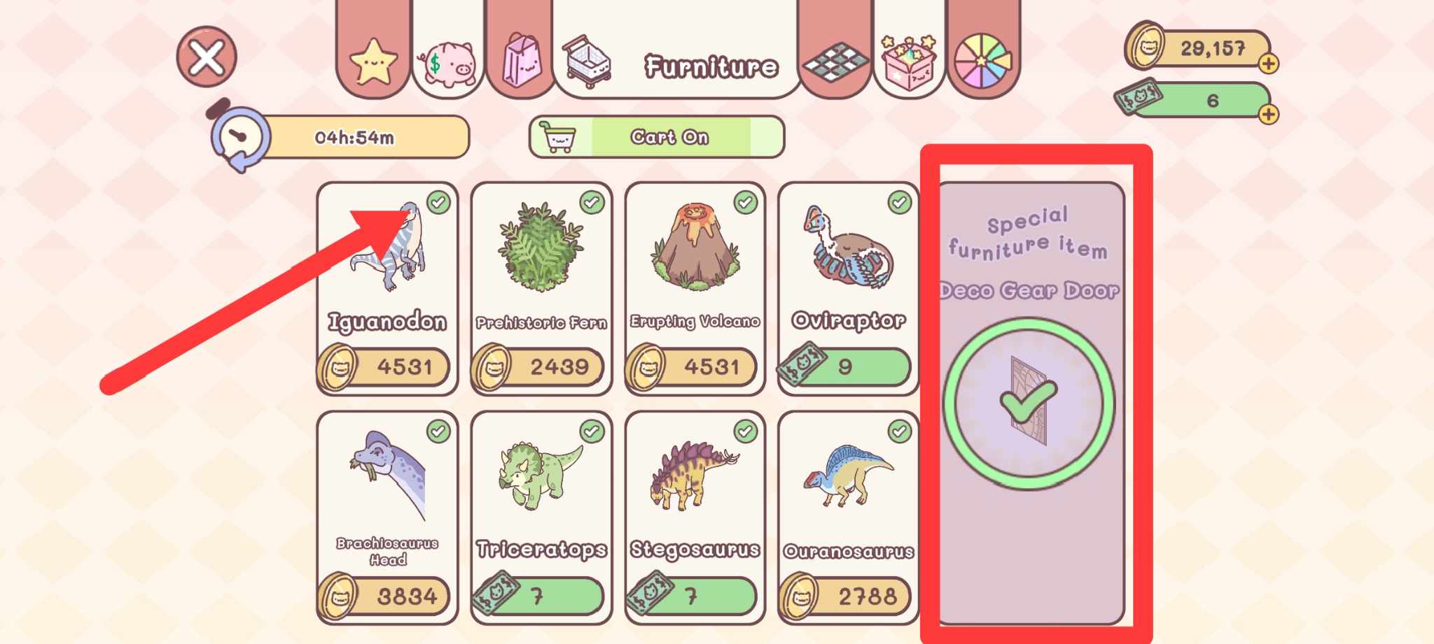The height and width of the screenshot is (644, 1434).
Task: Toggle the Iguanodon checkmark
Action: [439, 203]
